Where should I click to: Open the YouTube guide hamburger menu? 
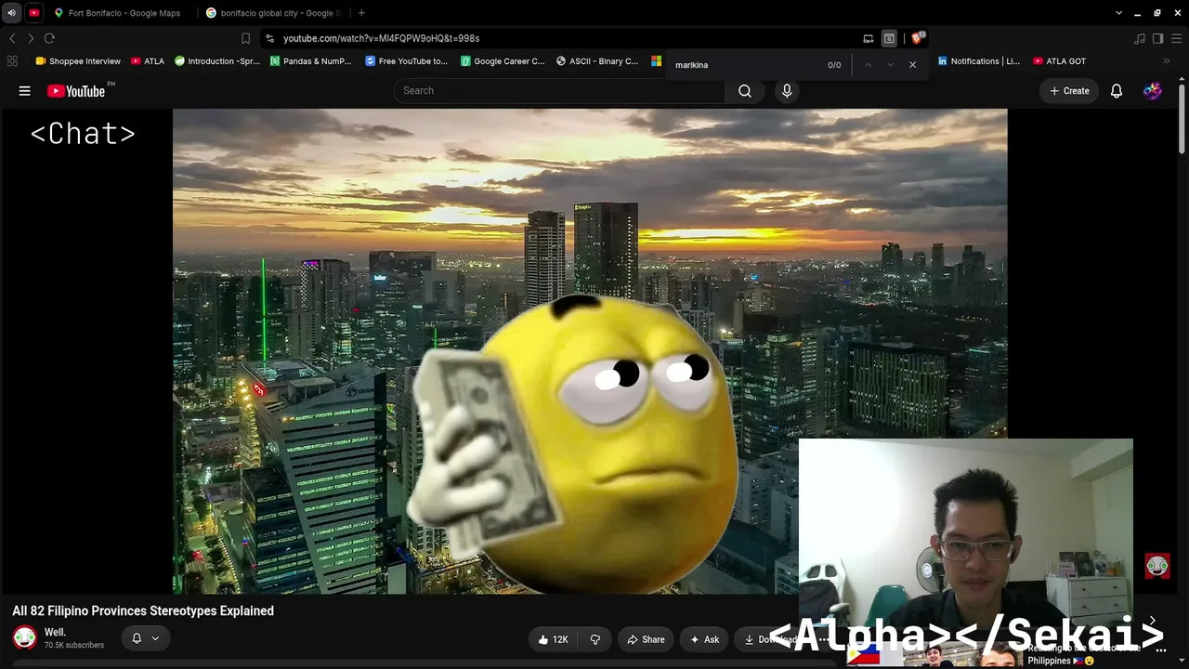pos(25,91)
